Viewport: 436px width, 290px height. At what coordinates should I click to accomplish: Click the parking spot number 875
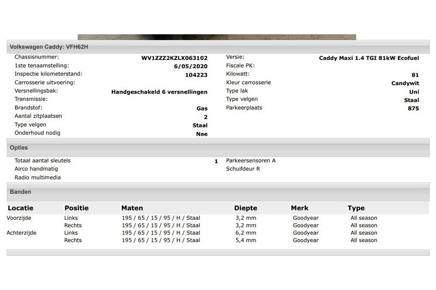coord(413,108)
